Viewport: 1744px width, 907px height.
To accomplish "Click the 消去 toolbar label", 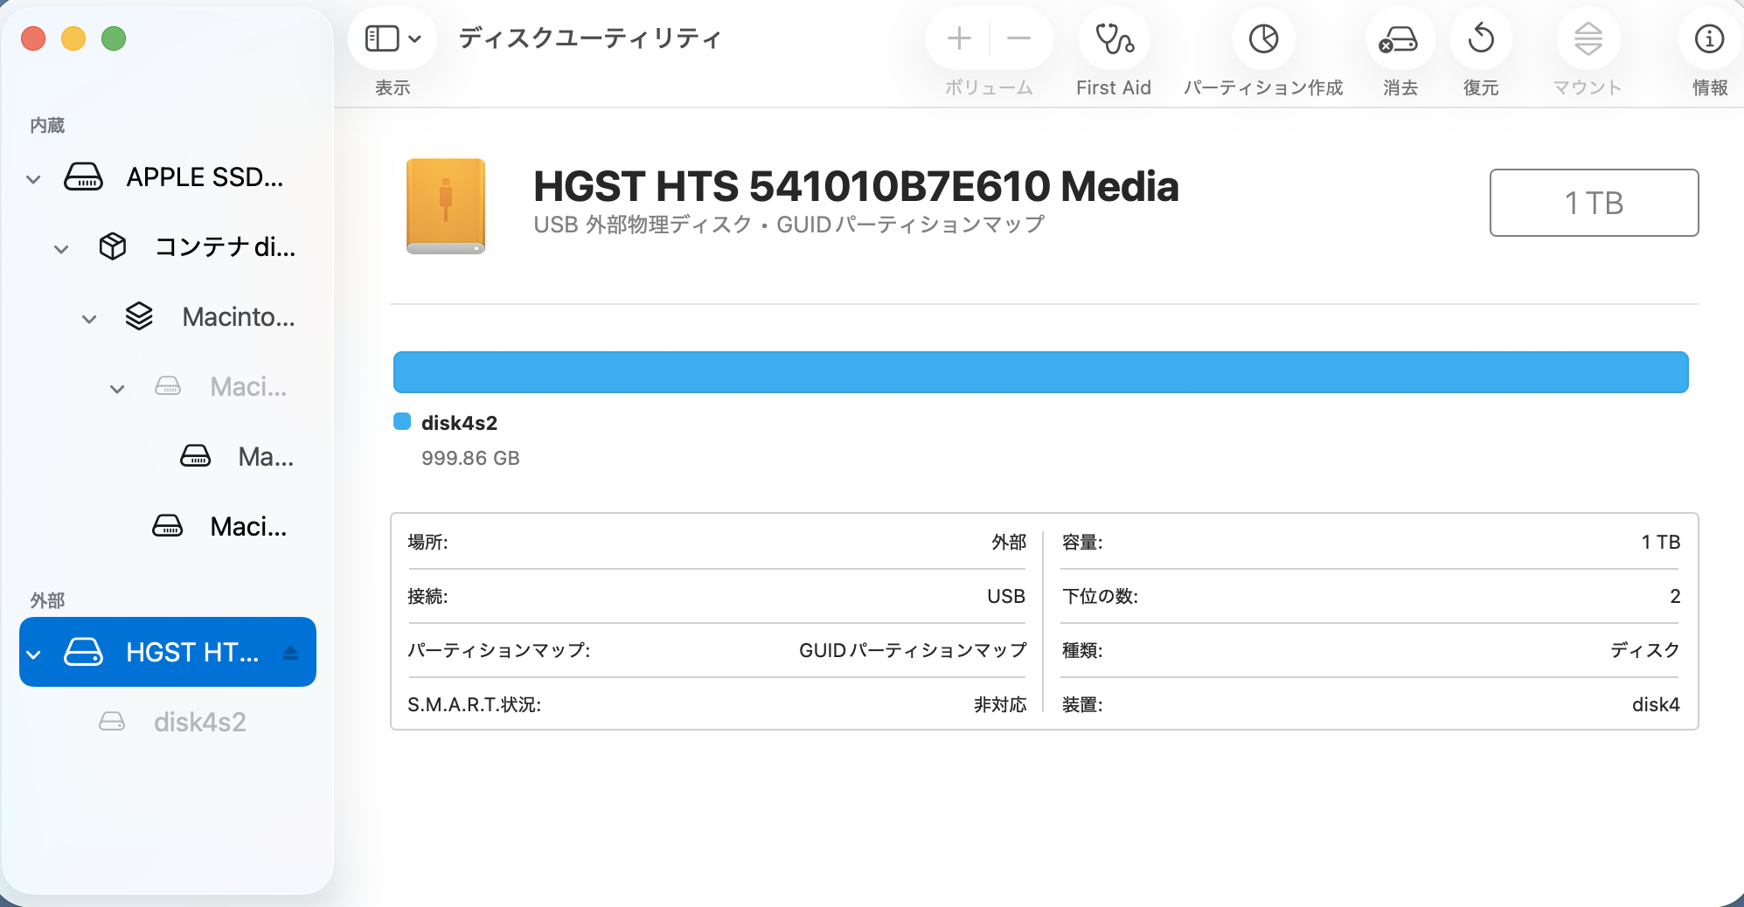I will [x=1400, y=88].
